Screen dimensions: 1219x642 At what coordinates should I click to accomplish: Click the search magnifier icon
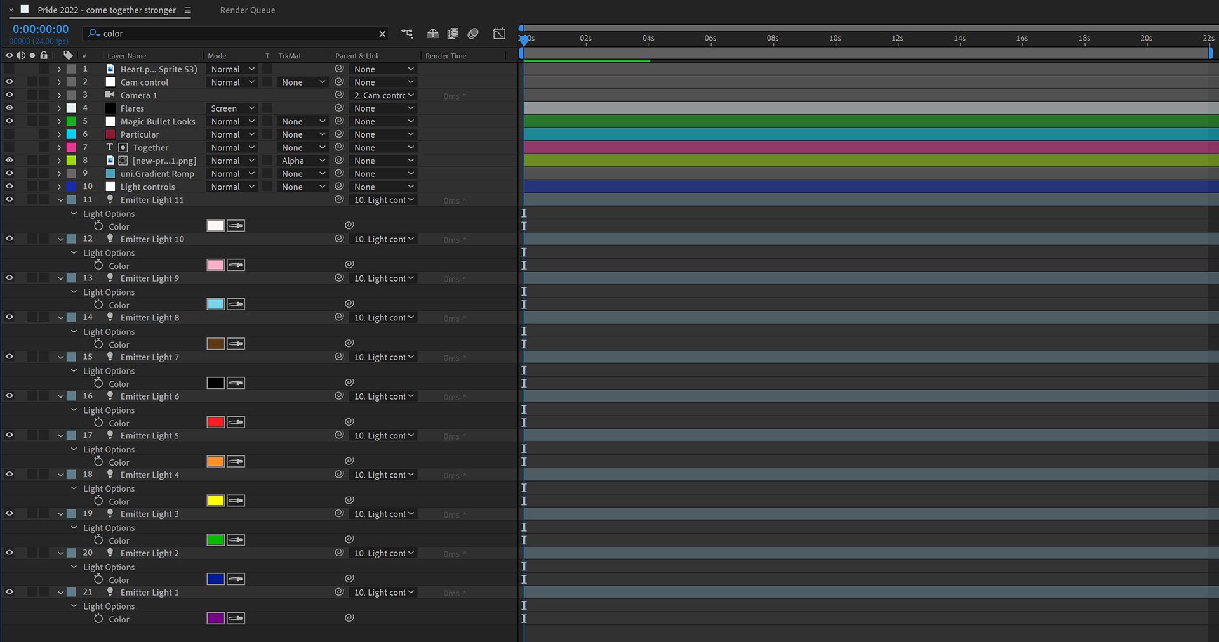(x=94, y=33)
